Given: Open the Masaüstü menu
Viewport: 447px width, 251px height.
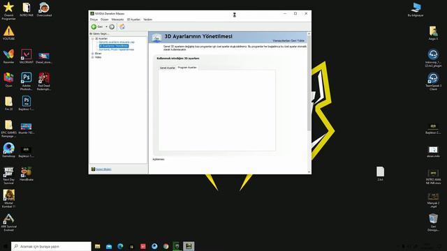Looking at the screenshot, I should tap(117, 20).
